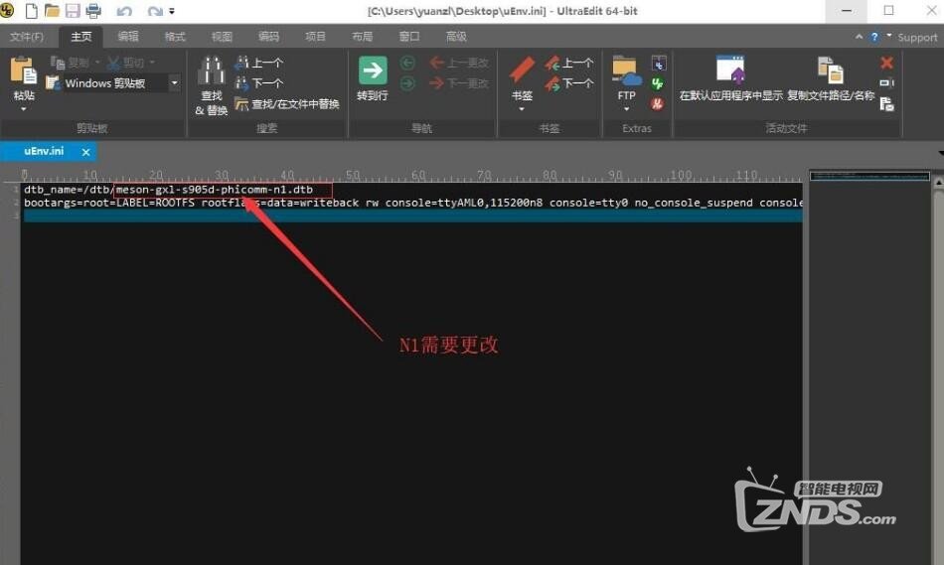
Task: Switch to the 窗口 window ribbon tab
Action: pyautogui.click(x=408, y=37)
